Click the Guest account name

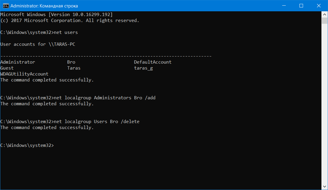point(7,68)
